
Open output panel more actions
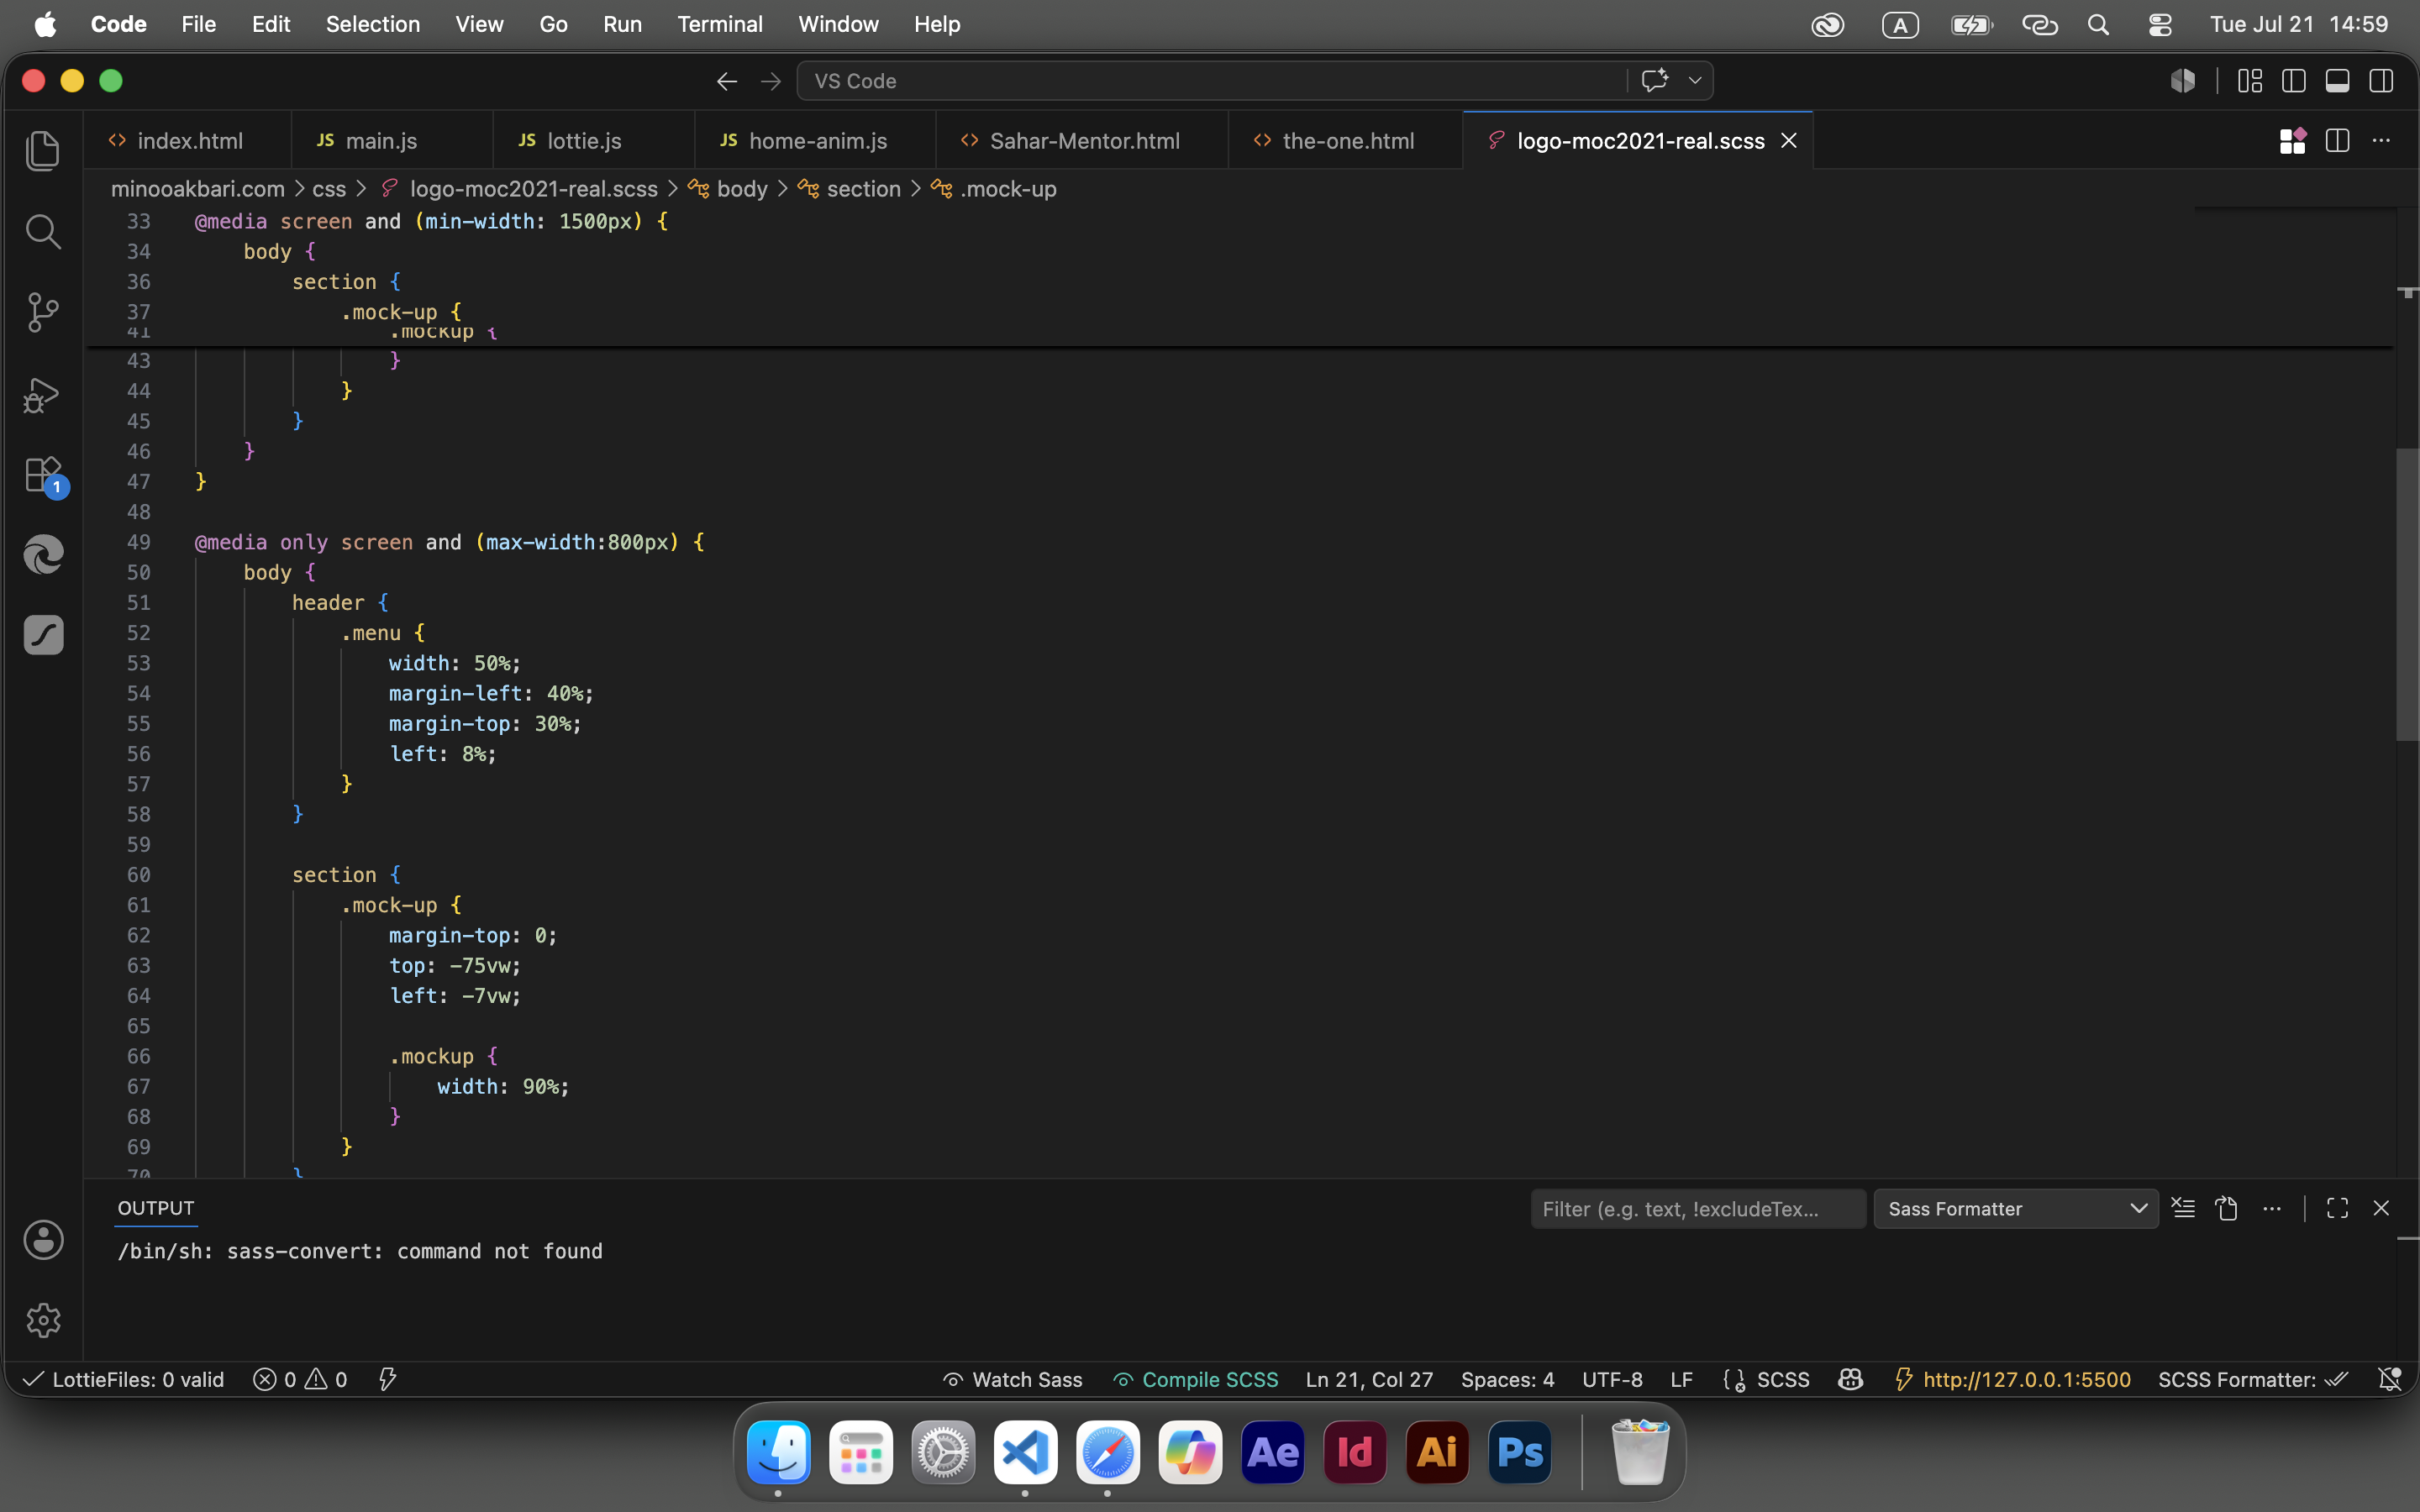tap(2272, 1208)
